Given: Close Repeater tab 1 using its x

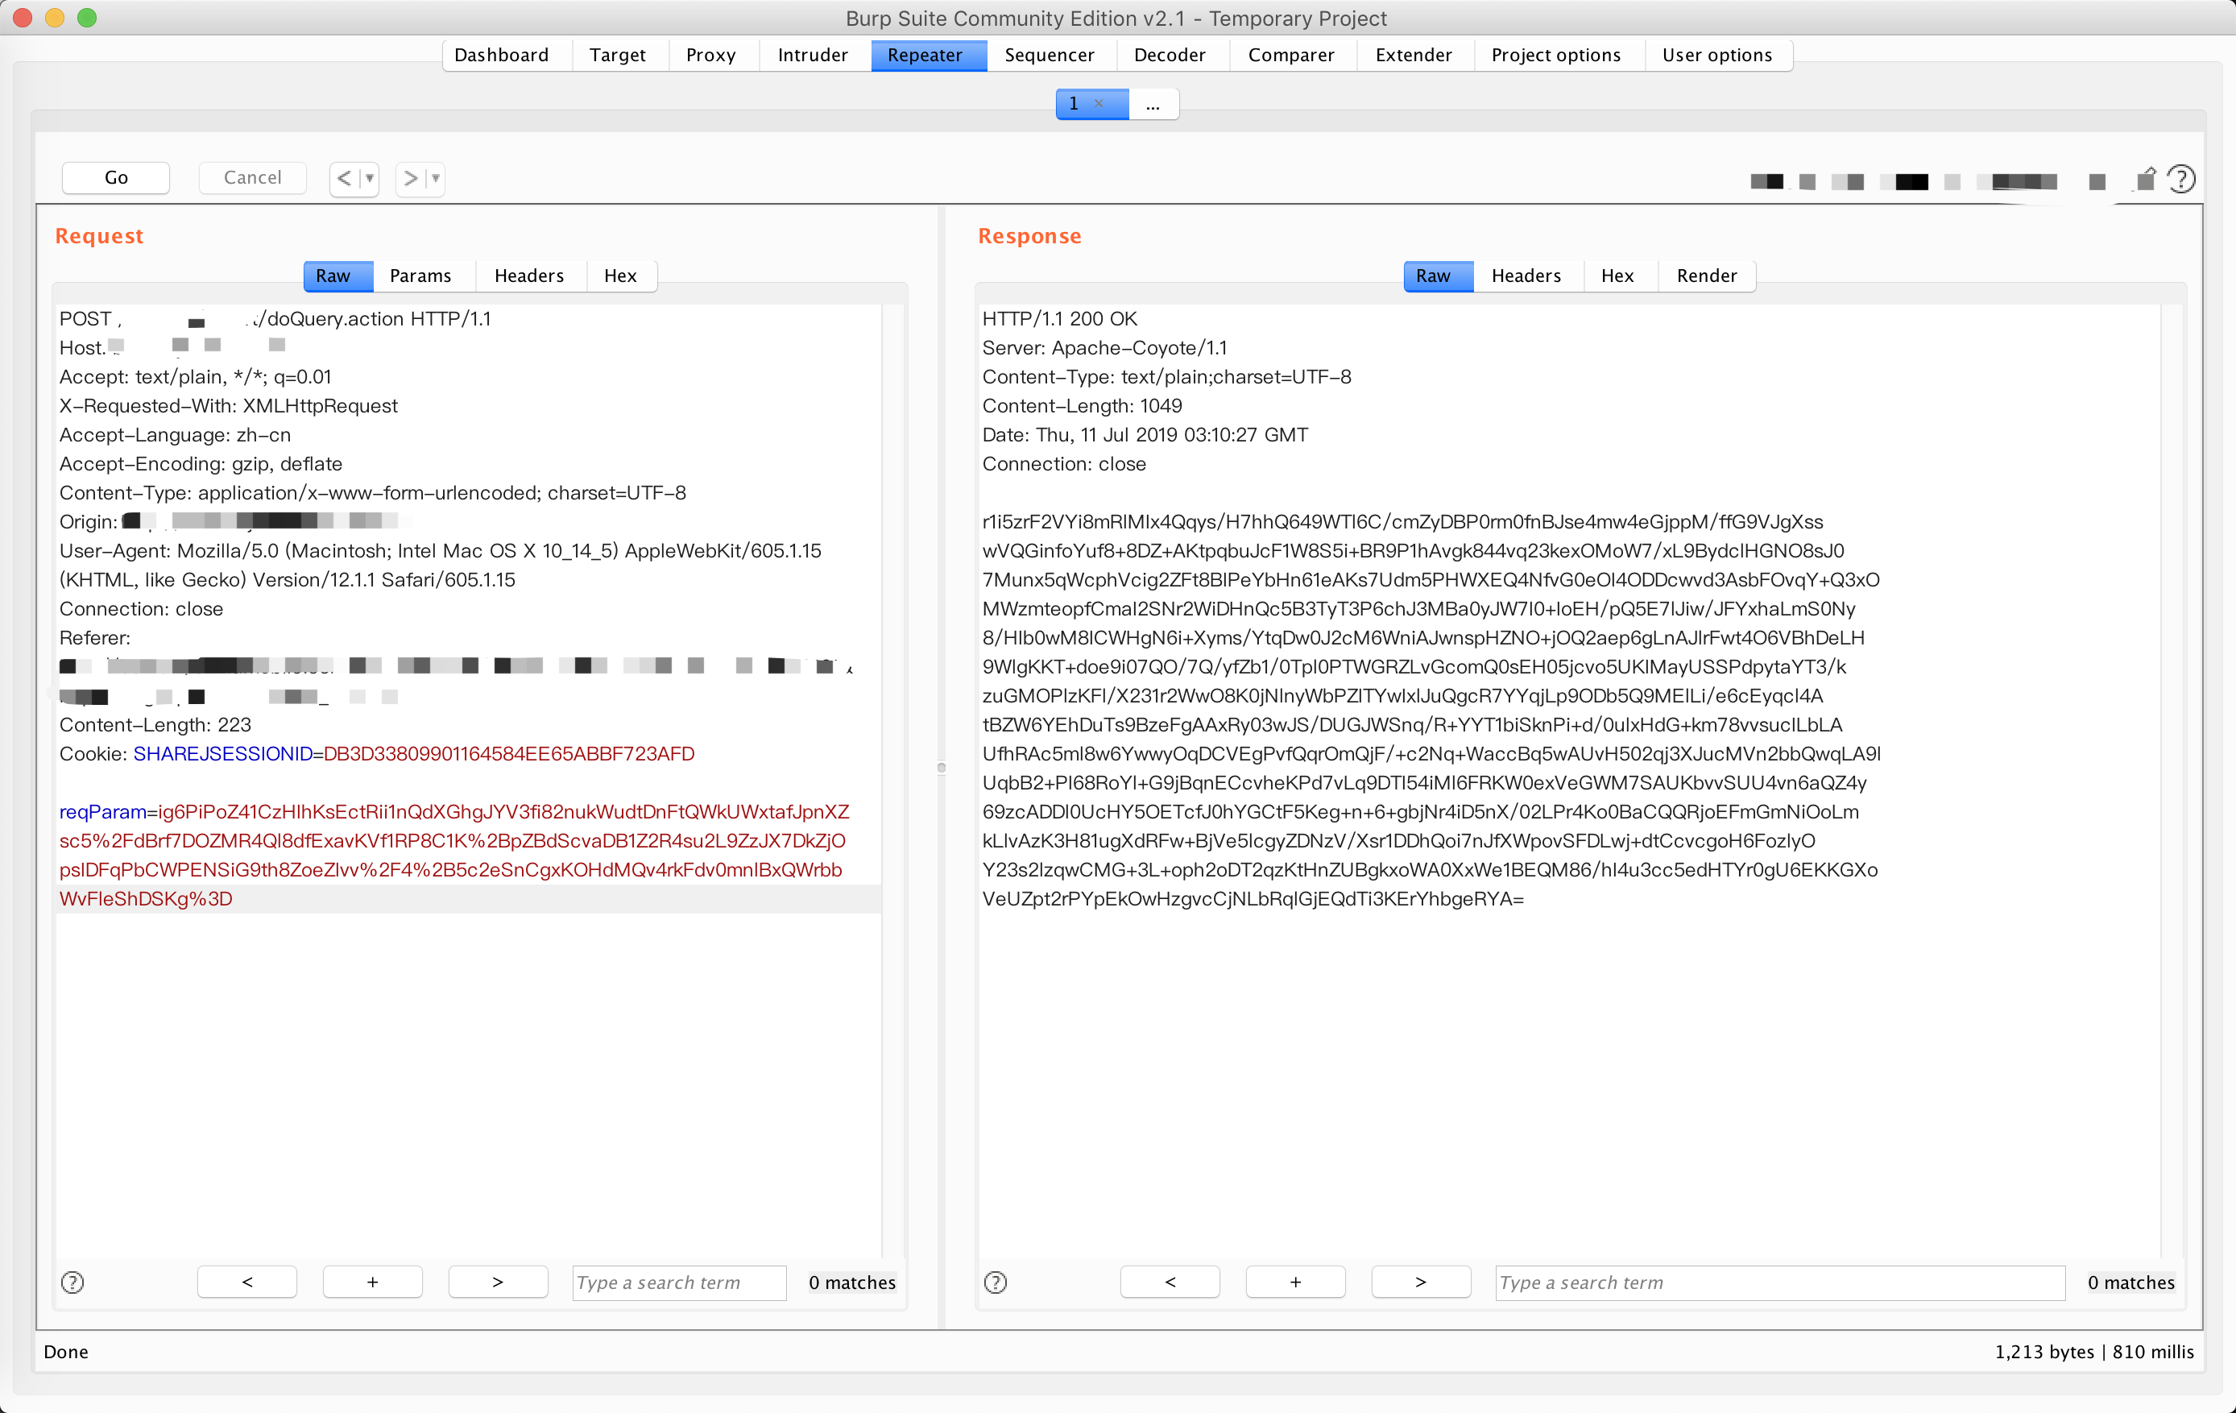Looking at the screenshot, I should [x=1099, y=103].
